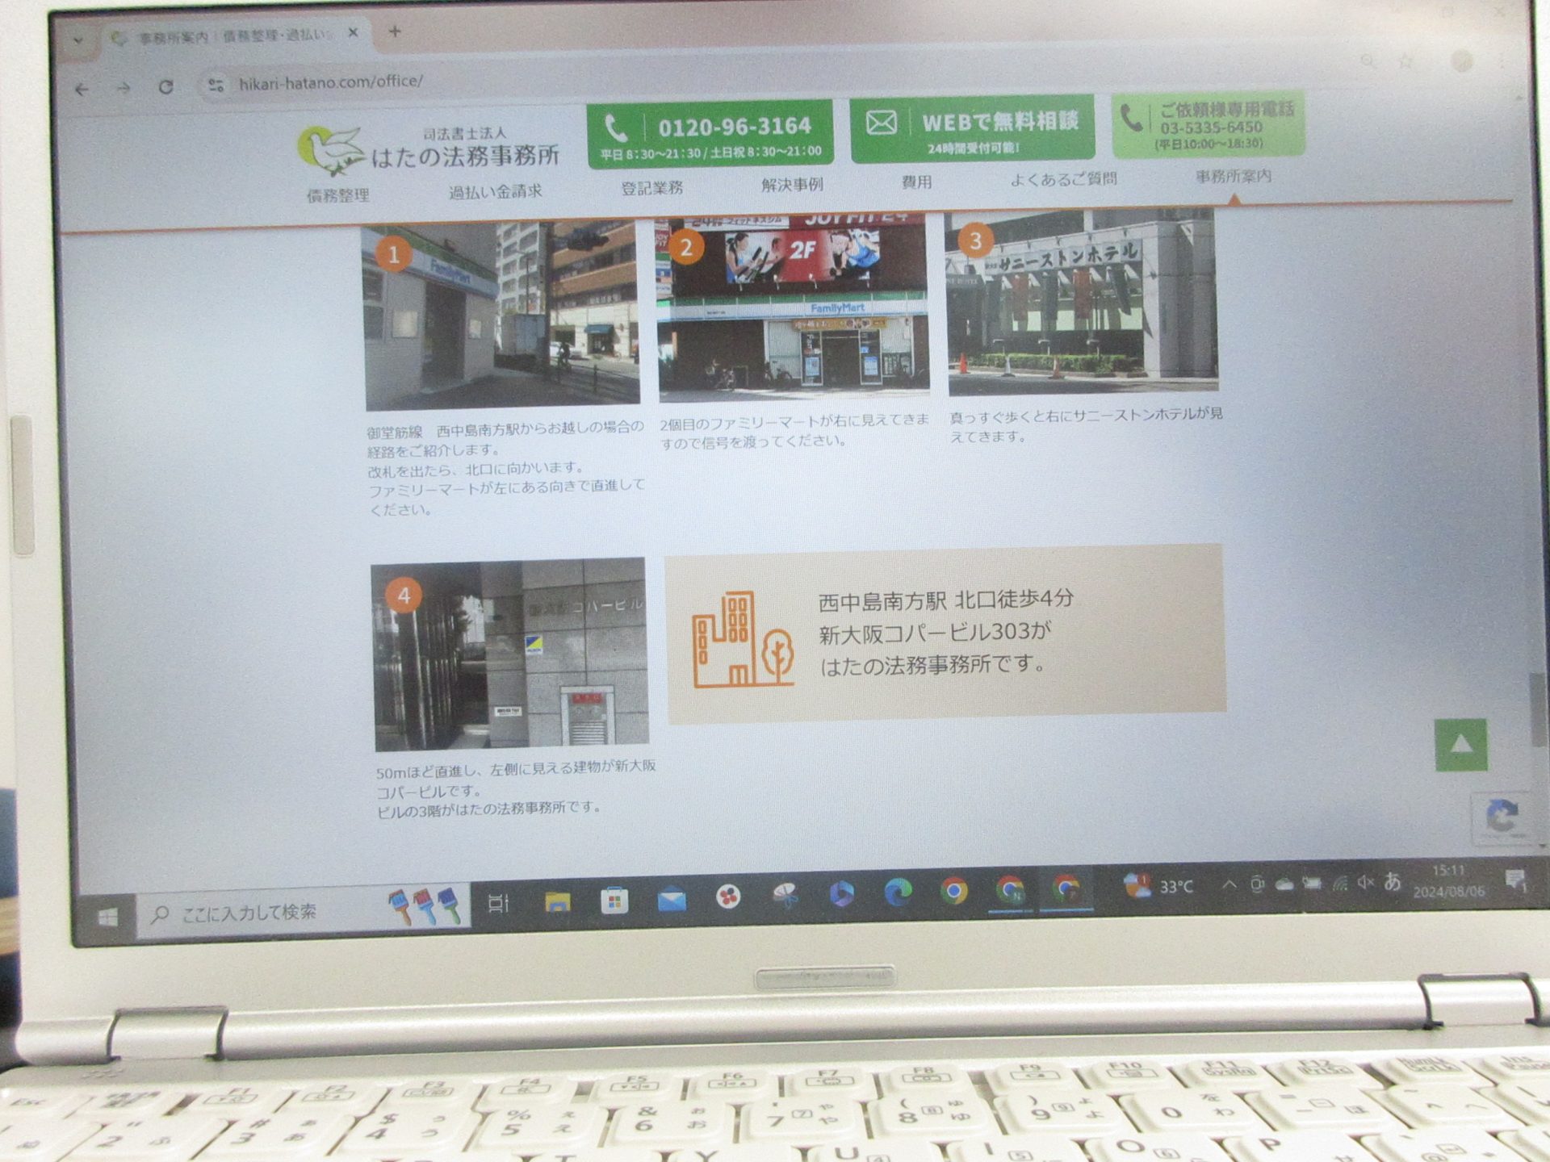Open Microsoft Store from the taskbar
The image size is (1550, 1162).
click(614, 901)
